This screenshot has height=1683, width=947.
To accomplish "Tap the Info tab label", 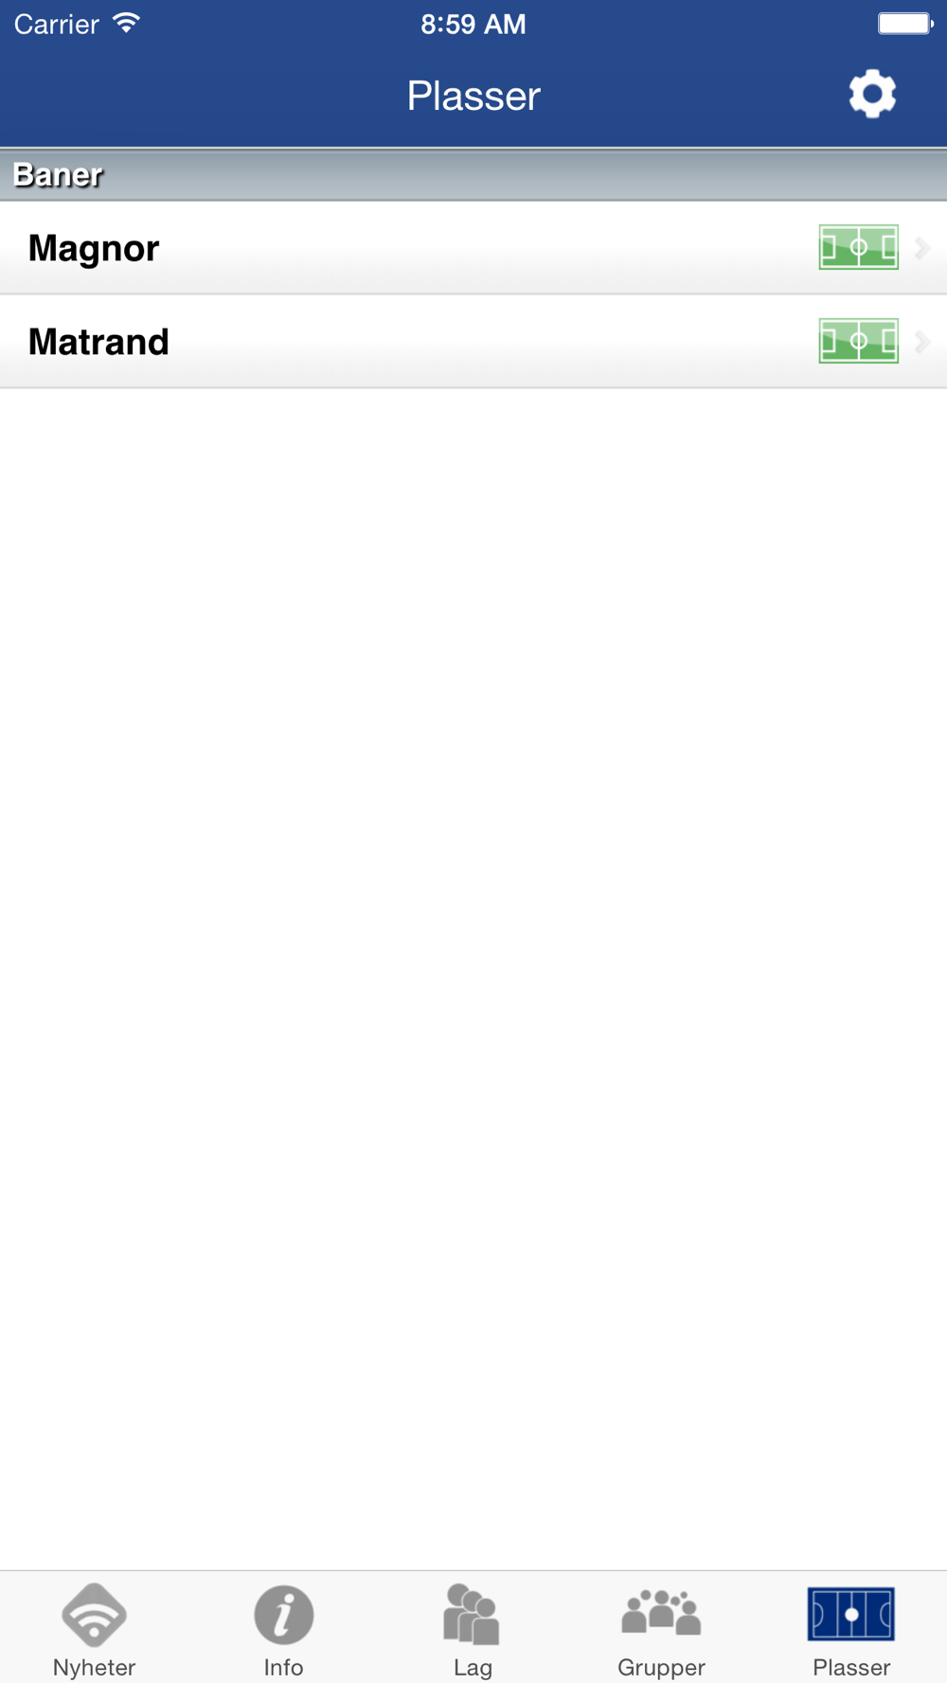I will point(283,1667).
